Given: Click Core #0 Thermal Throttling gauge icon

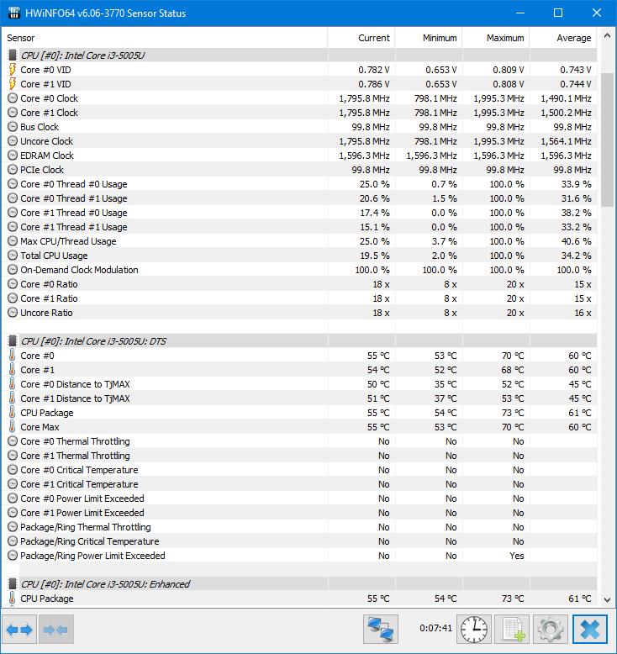Looking at the screenshot, I should tap(13, 441).
